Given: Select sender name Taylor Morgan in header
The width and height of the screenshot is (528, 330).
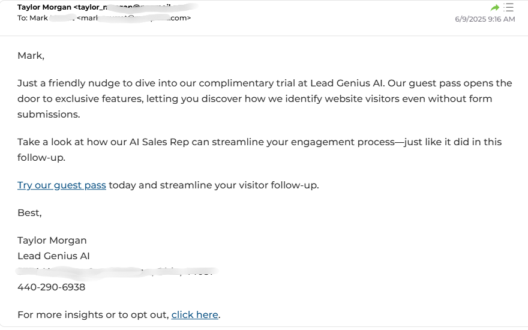Looking at the screenshot, I should click(x=44, y=7).
